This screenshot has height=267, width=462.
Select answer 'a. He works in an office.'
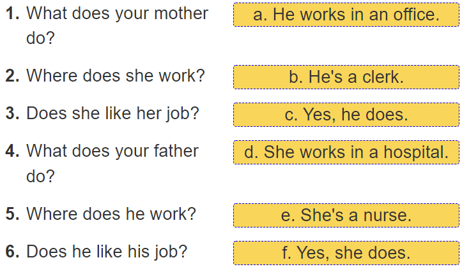(x=346, y=15)
